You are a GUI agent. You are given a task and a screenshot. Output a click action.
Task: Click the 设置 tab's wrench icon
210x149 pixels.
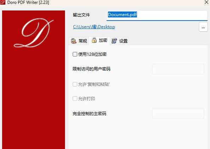[x=114, y=41]
